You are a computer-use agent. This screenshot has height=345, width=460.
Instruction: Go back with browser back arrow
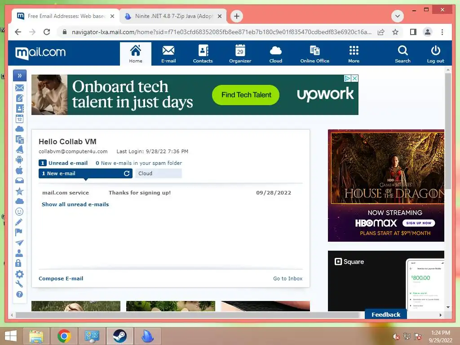pyautogui.click(x=18, y=32)
